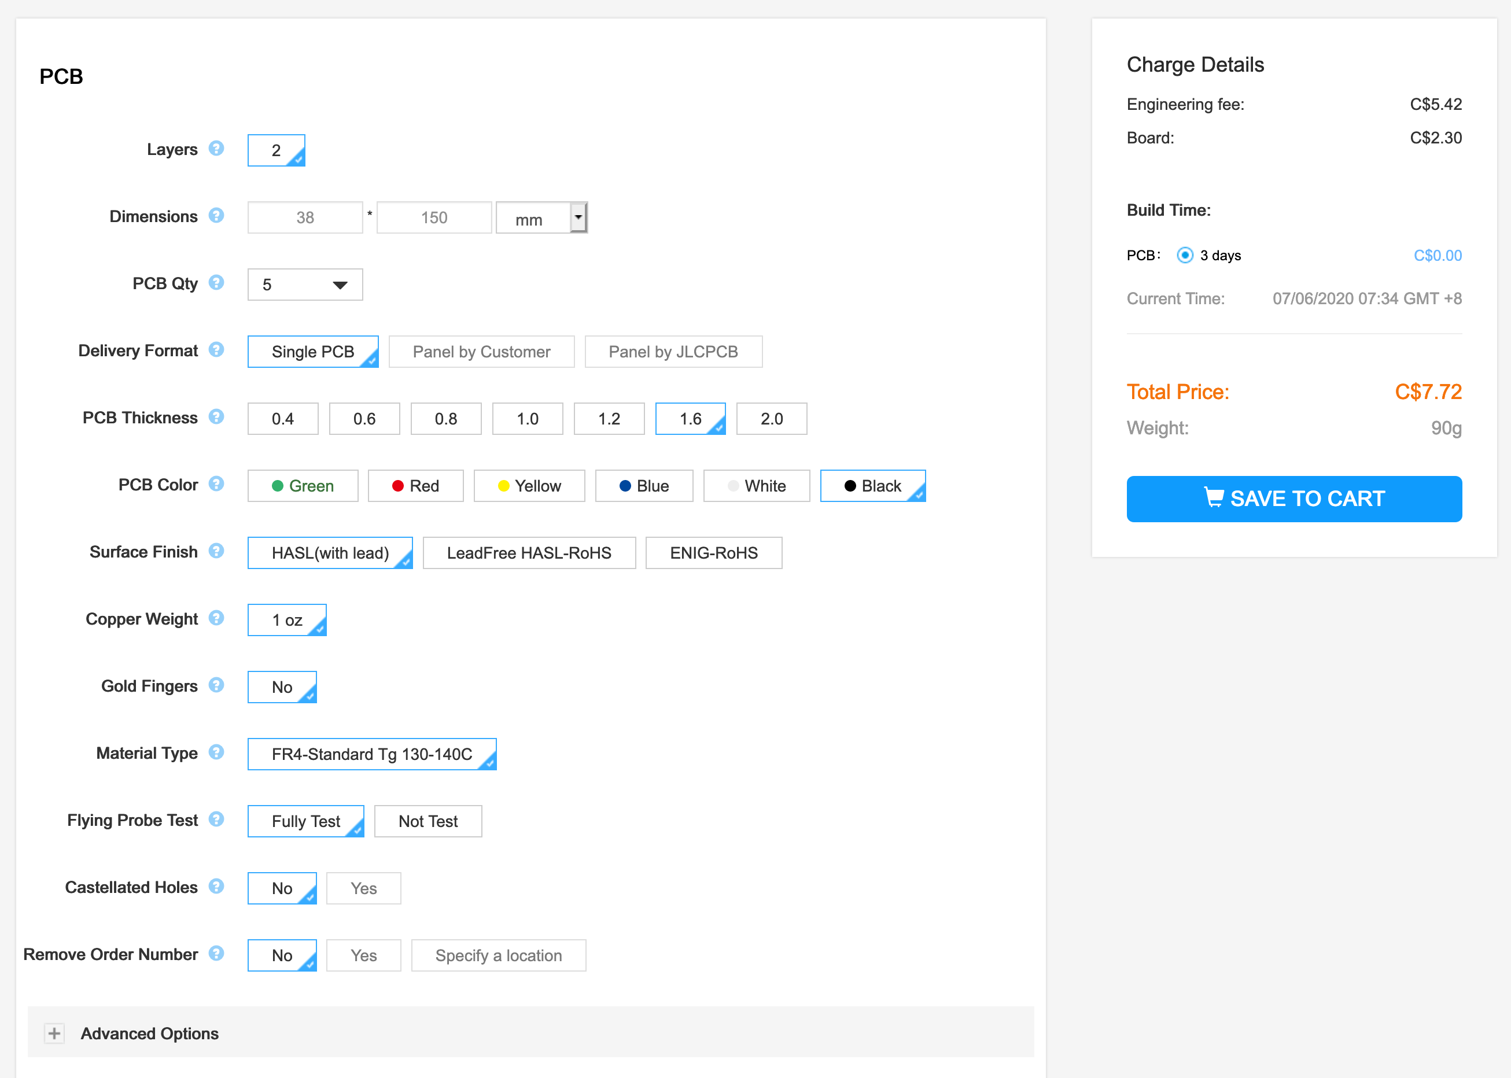Image resolution: width=1511 pixels, height=1078 pixels.
Task: Click the width dimension field showing 38
Action: pos(305,217)
